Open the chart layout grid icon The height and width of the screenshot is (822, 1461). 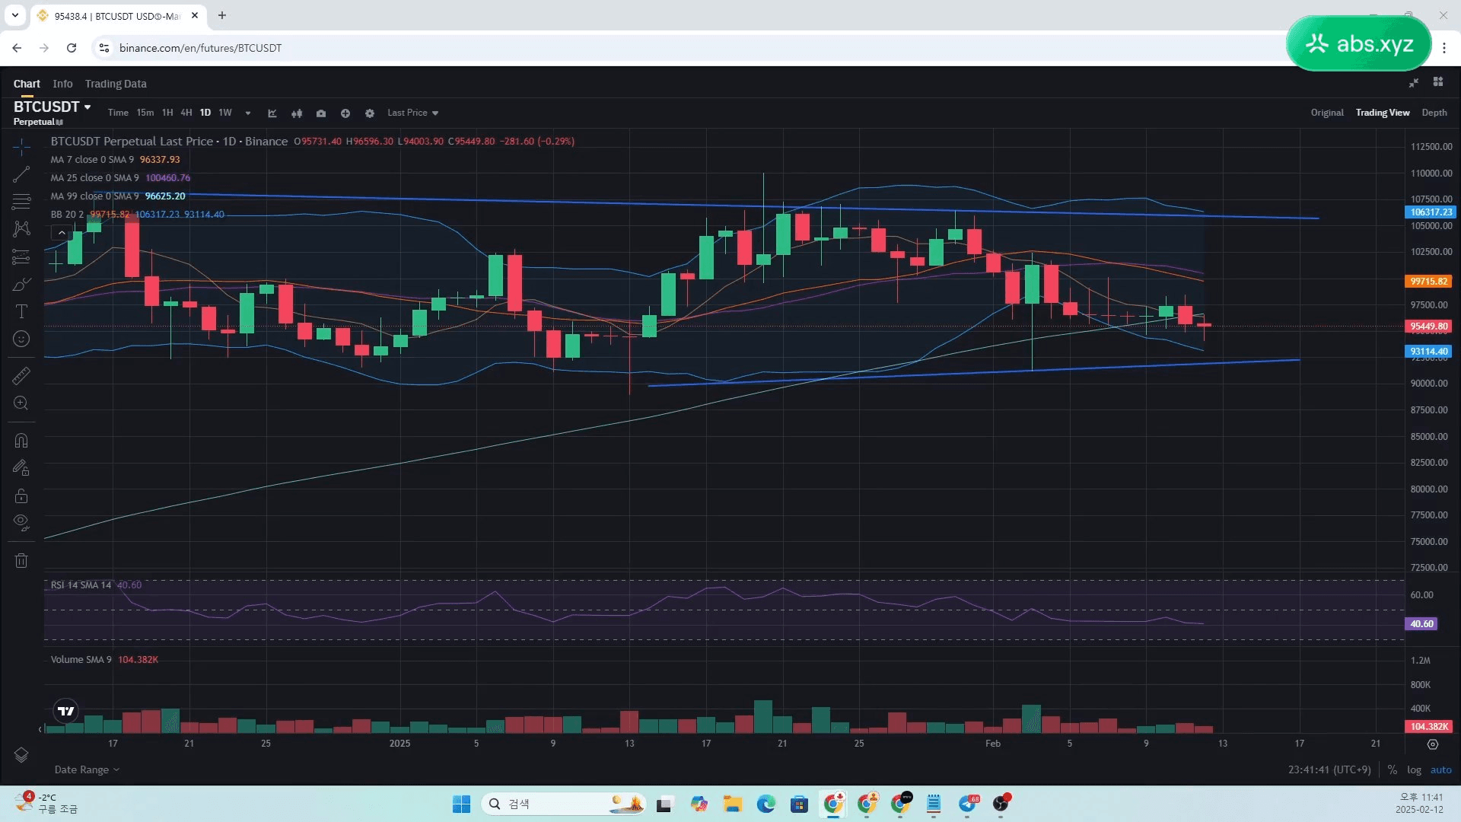click(x=1438, y=82)
